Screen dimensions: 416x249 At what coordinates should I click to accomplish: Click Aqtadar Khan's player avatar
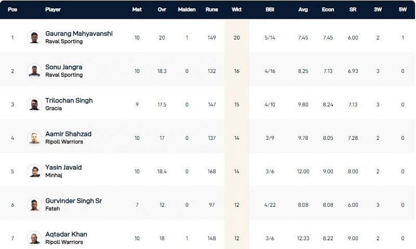tap(34, 238)
